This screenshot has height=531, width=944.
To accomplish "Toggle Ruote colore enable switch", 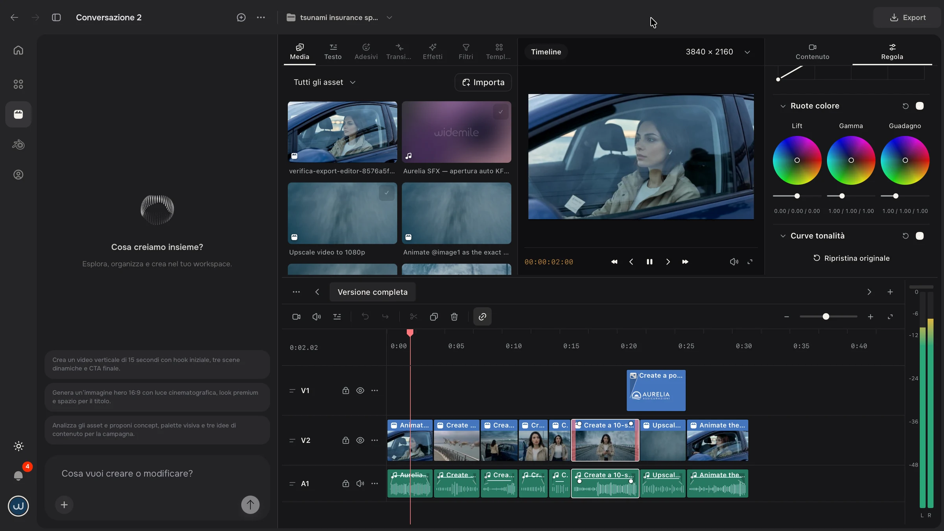I will pos(920,106).
